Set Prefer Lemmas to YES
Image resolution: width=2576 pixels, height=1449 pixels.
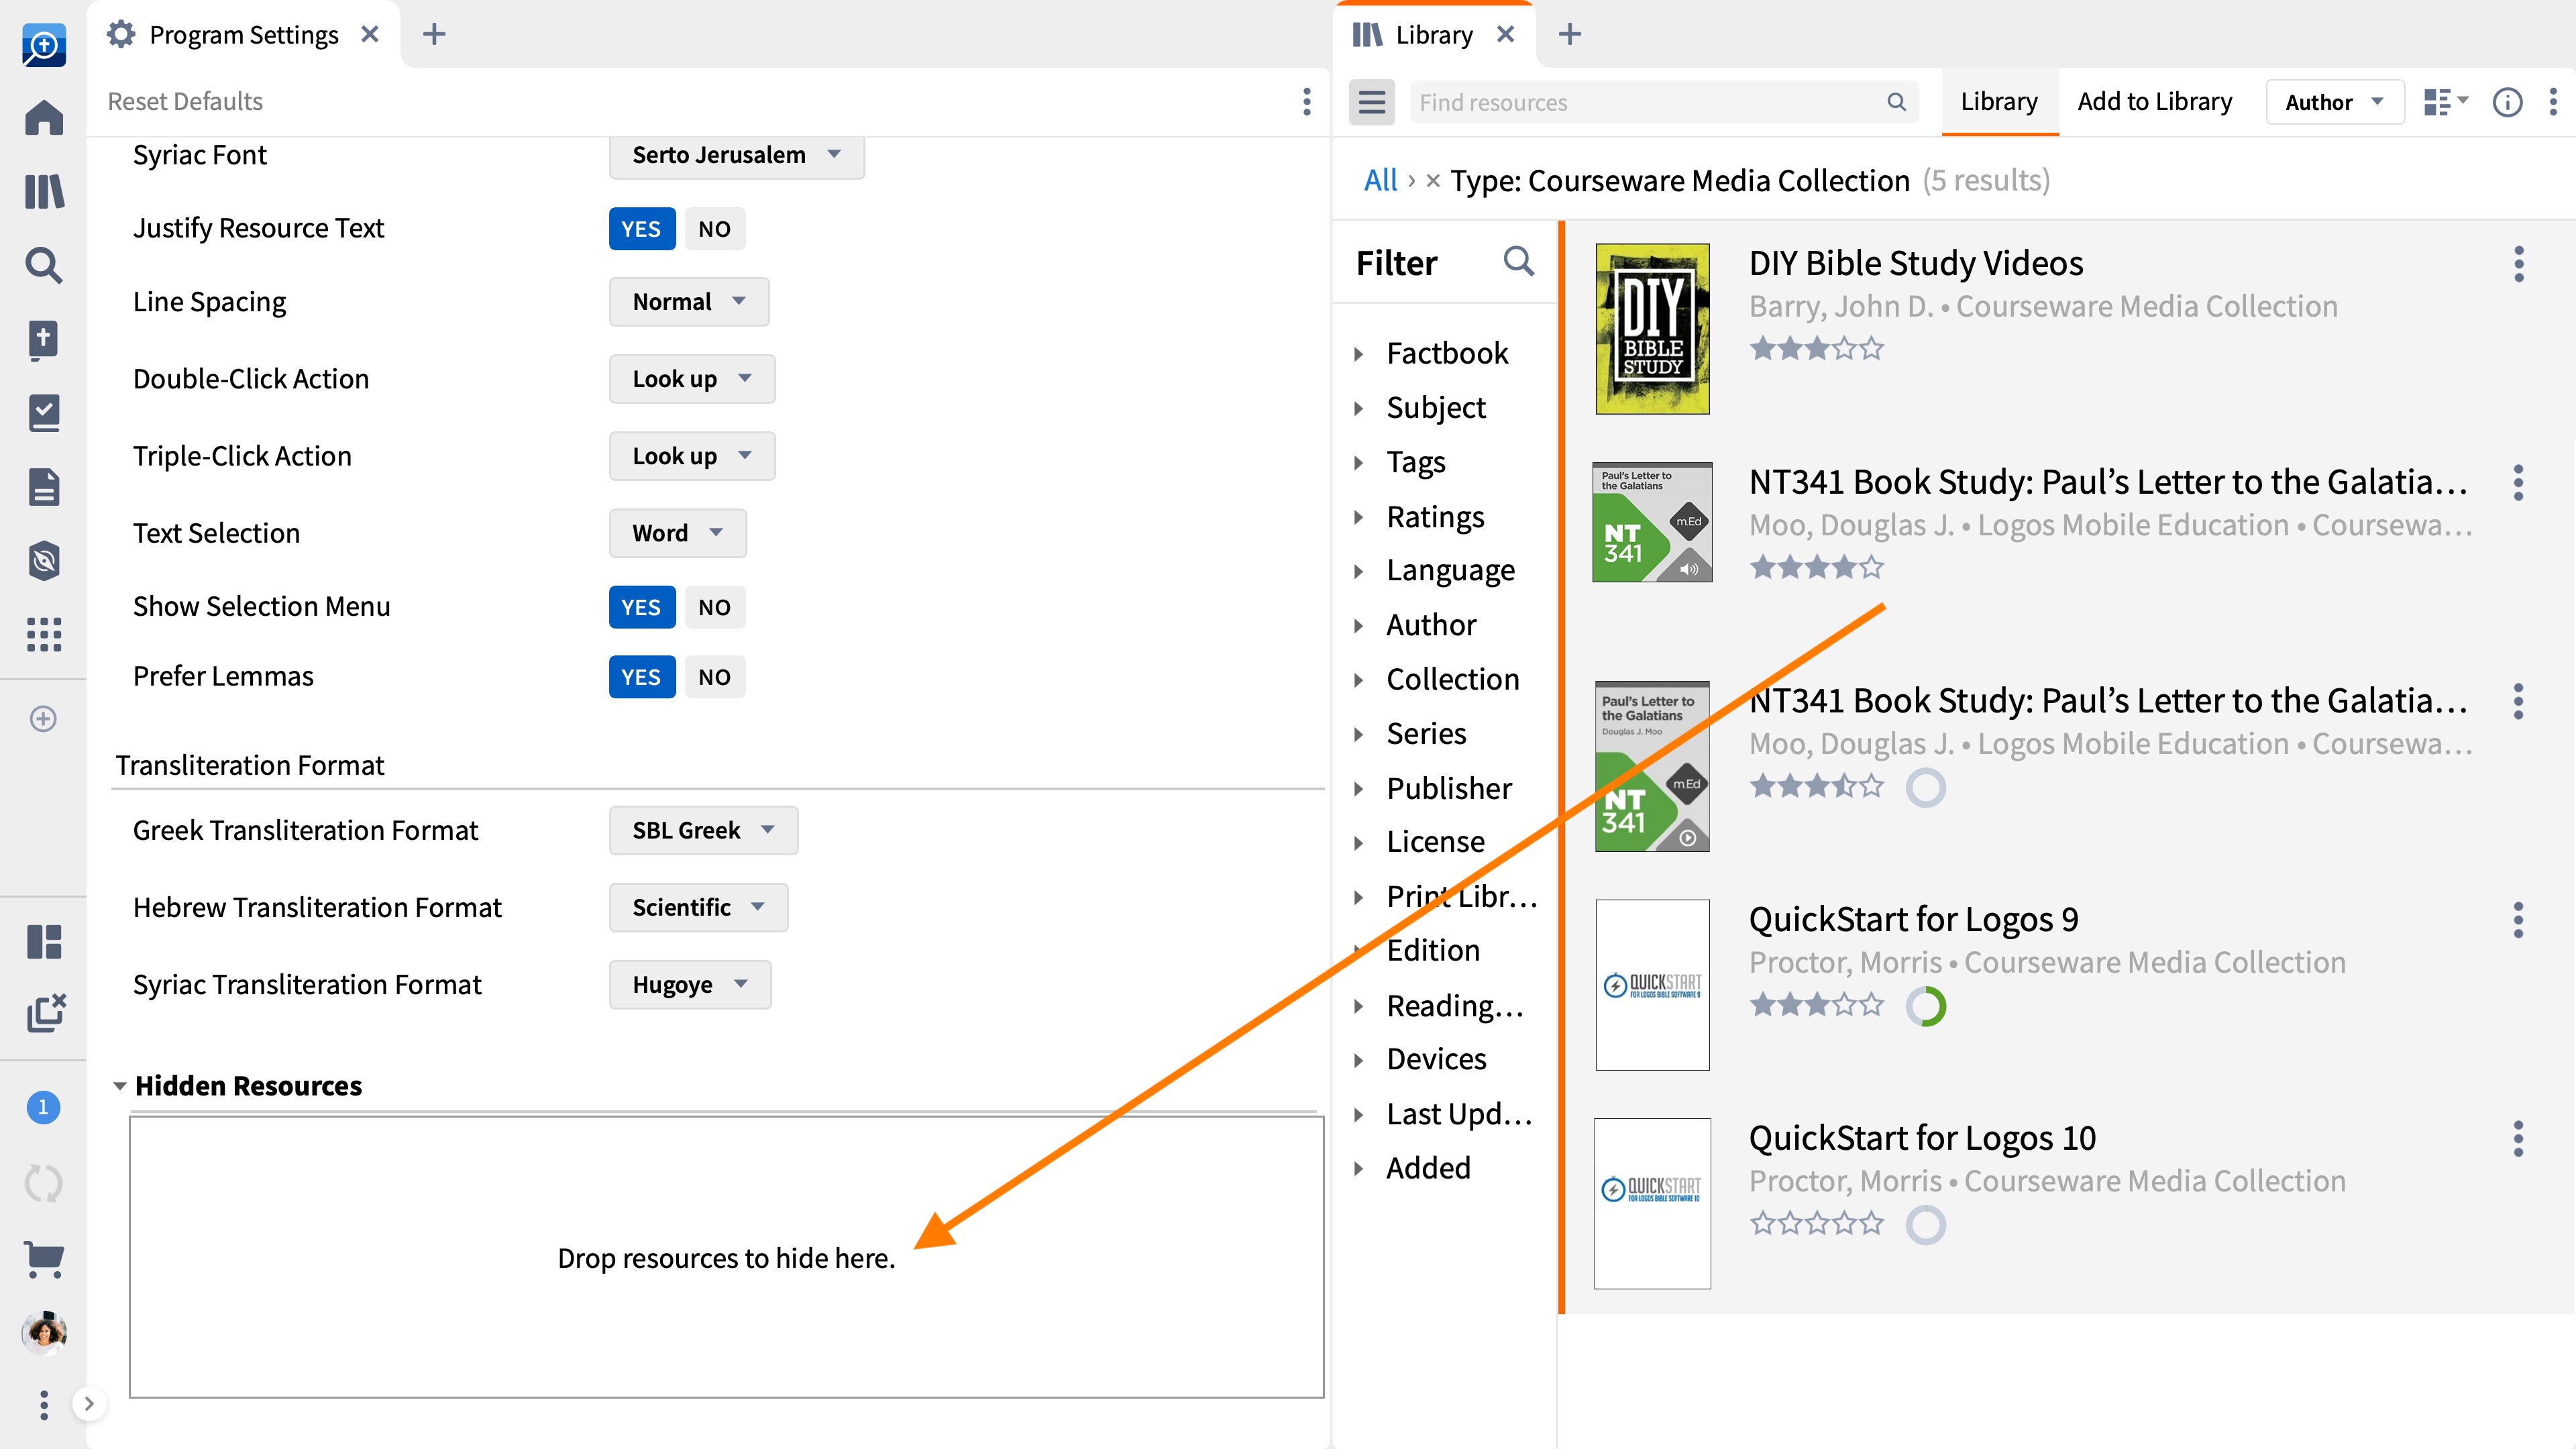coord(641,677)
